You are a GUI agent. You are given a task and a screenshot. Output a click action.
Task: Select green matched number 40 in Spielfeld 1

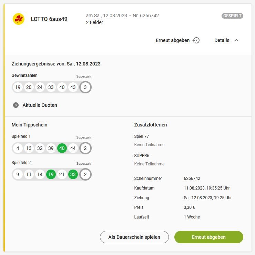point(62,148)
